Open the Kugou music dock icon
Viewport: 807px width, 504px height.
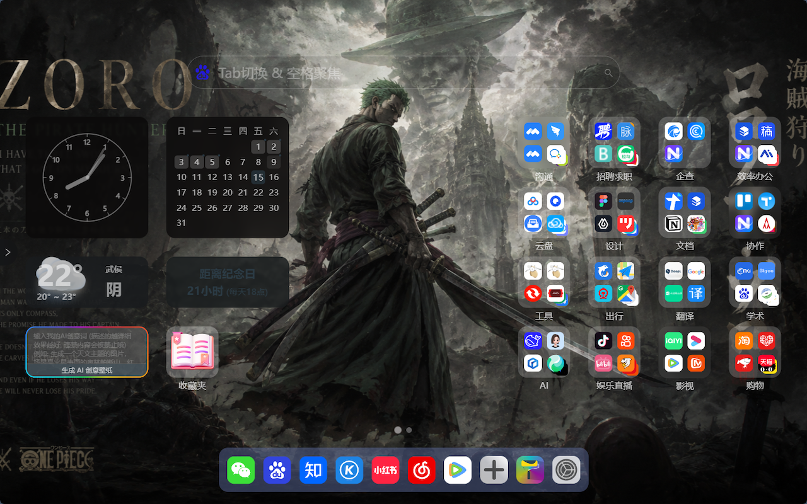click(349, 470)
